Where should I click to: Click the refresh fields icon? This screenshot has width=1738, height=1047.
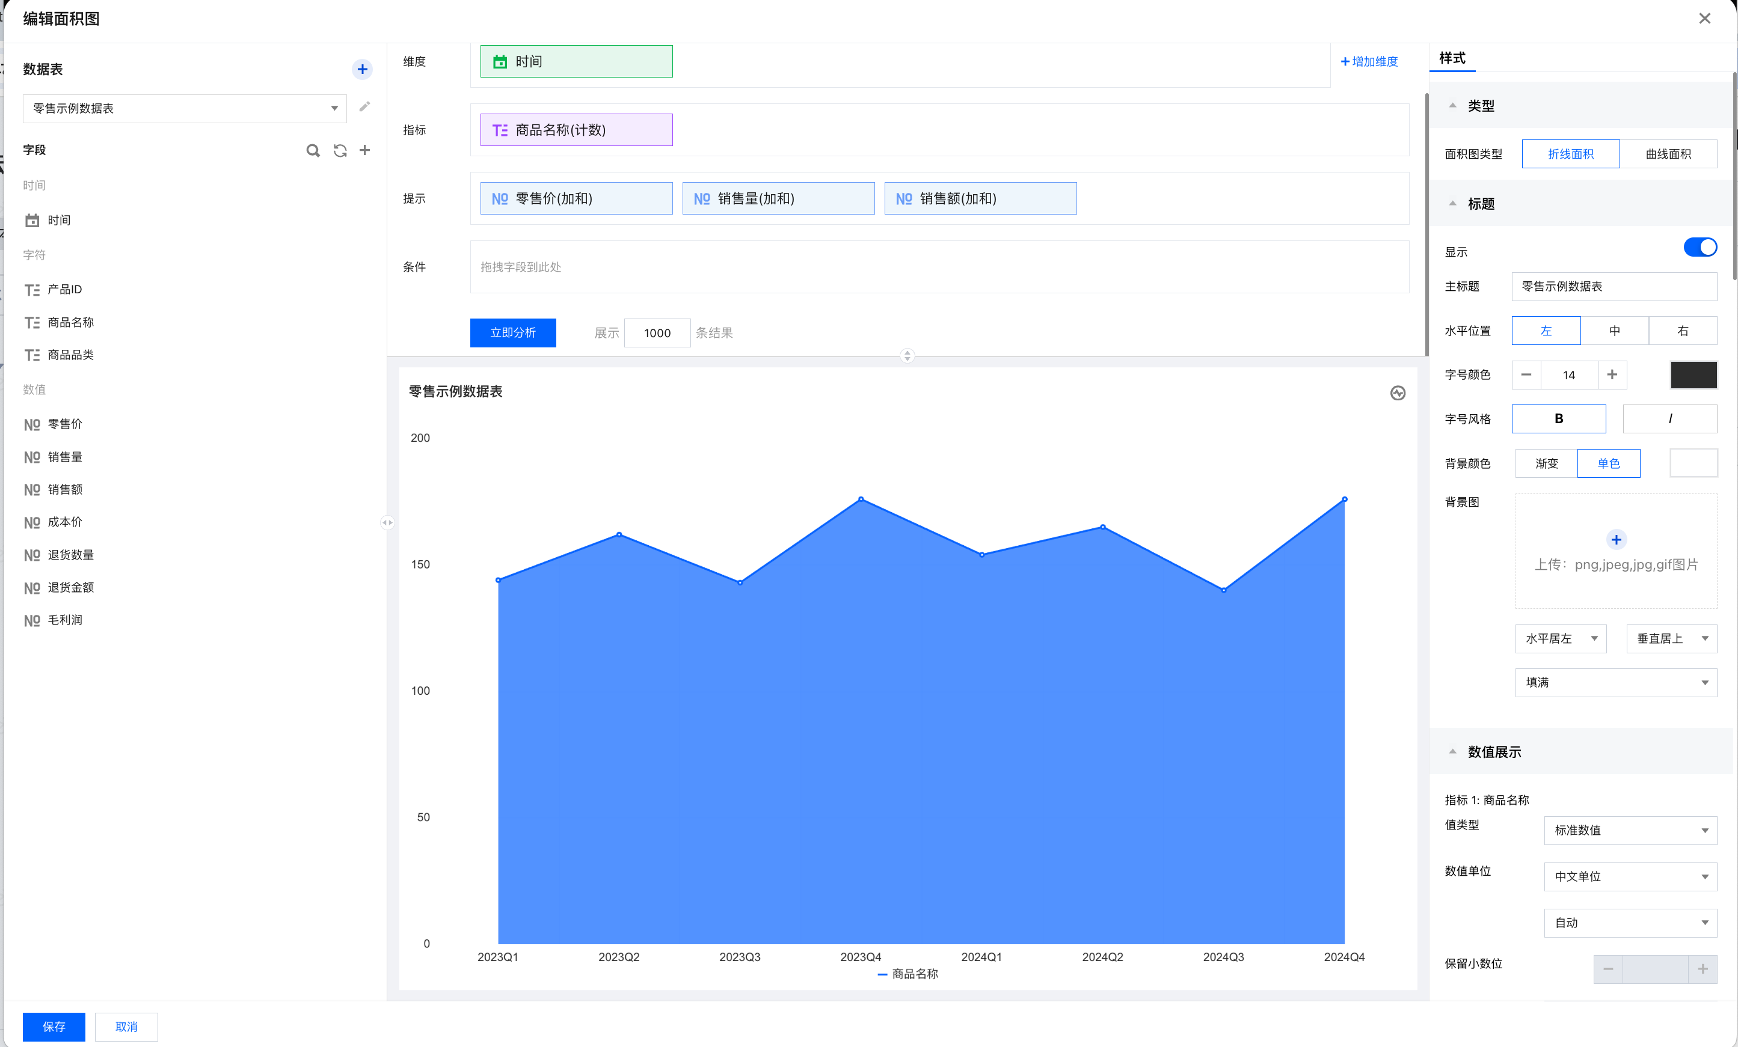340,150
